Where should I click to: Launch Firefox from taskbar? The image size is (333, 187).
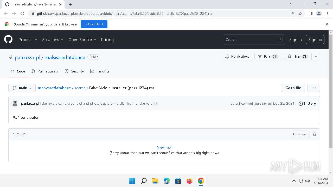click(x=189, y=181)
